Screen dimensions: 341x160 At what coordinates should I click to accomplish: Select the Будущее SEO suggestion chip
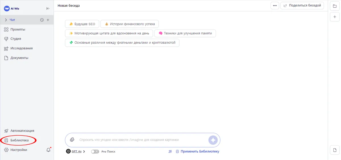(82, 24)
